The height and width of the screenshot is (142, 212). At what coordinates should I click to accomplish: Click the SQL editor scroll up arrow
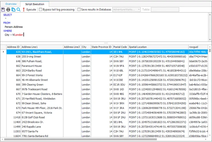[210, 15]
